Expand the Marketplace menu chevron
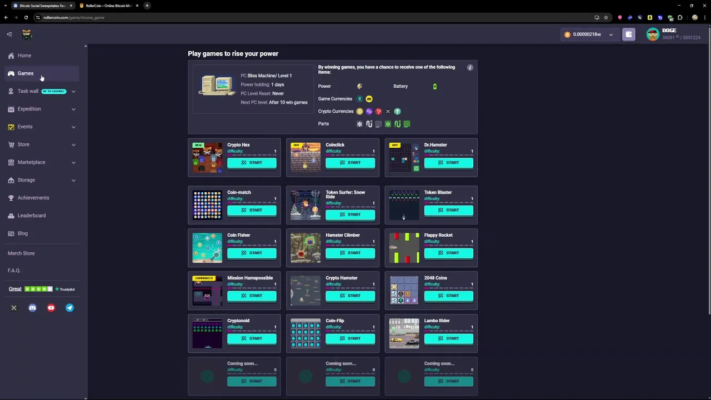This screenshot has height=400, width=711. 73,163
